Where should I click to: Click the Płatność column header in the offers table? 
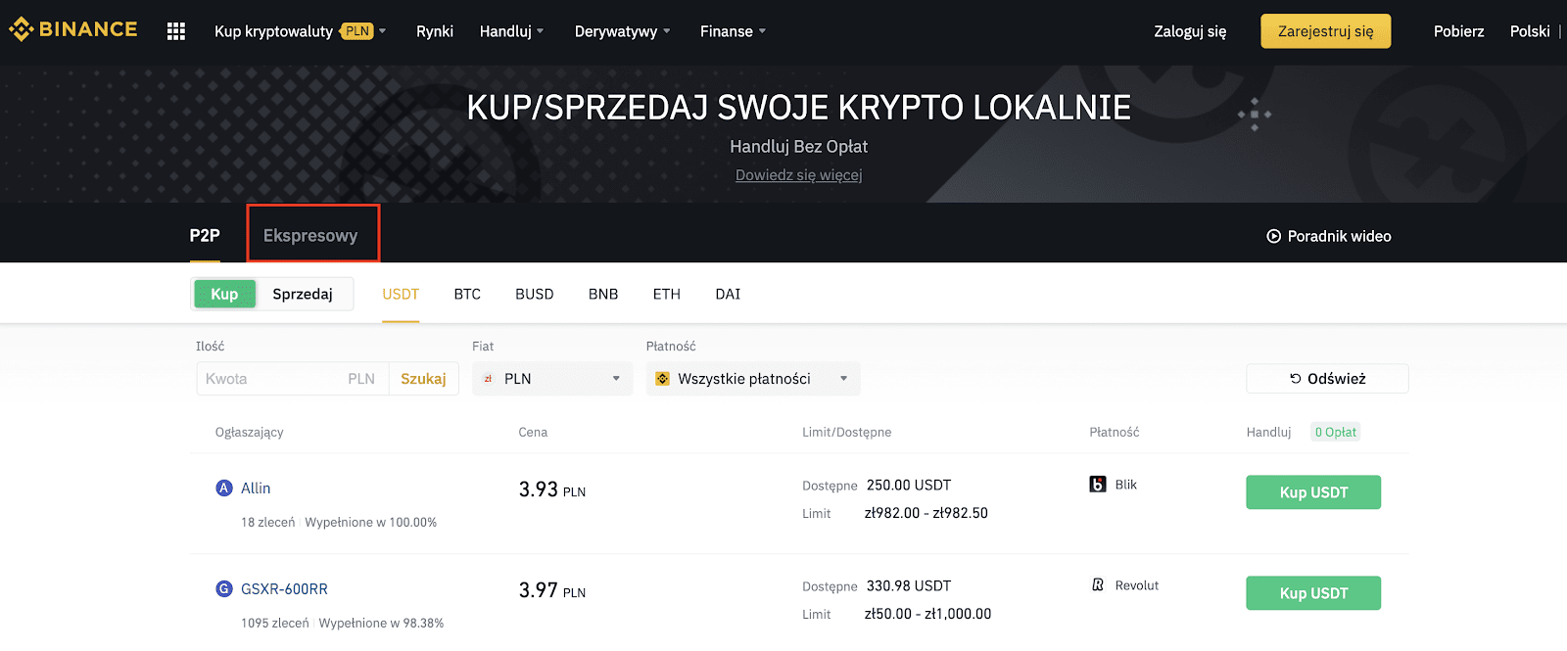click(x=1115, y=432)
